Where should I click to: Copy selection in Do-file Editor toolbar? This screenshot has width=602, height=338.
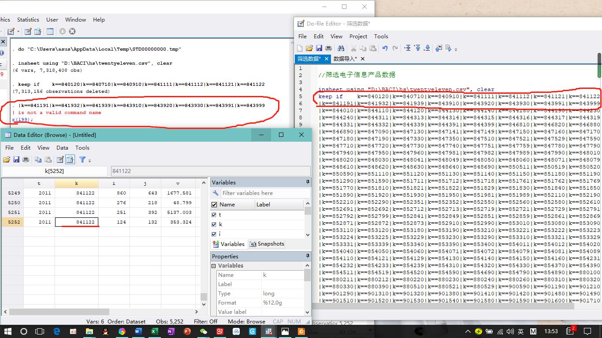click(x=363, y=48)
